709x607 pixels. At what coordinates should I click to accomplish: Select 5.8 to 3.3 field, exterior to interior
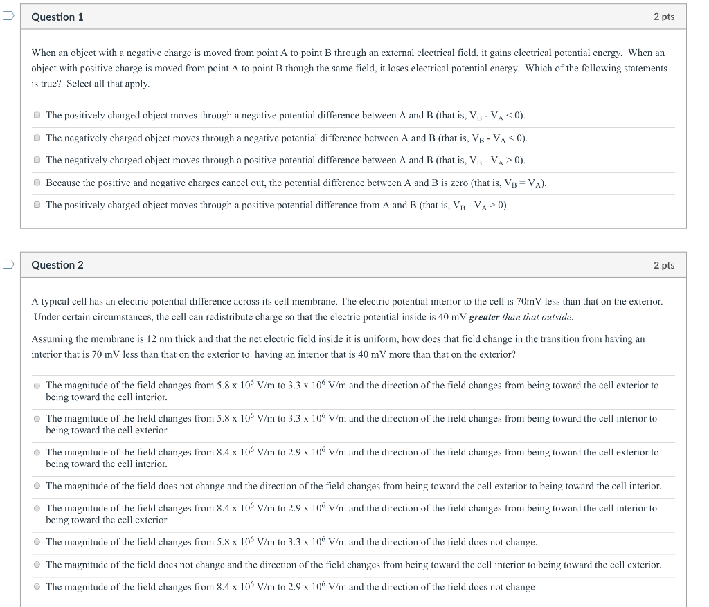(x=37, y=386)
